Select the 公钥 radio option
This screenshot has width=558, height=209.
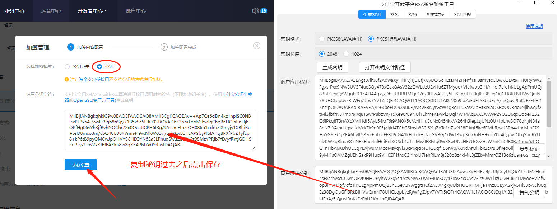coord(99,67)
